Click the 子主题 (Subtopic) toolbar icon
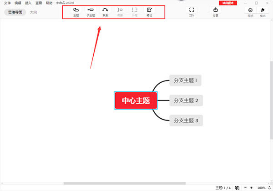 [91, 10]
